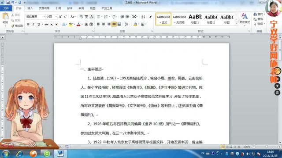Apply the text highlight color
The height and width of the screenshot is (158, 282).
(x=70, y=25)
